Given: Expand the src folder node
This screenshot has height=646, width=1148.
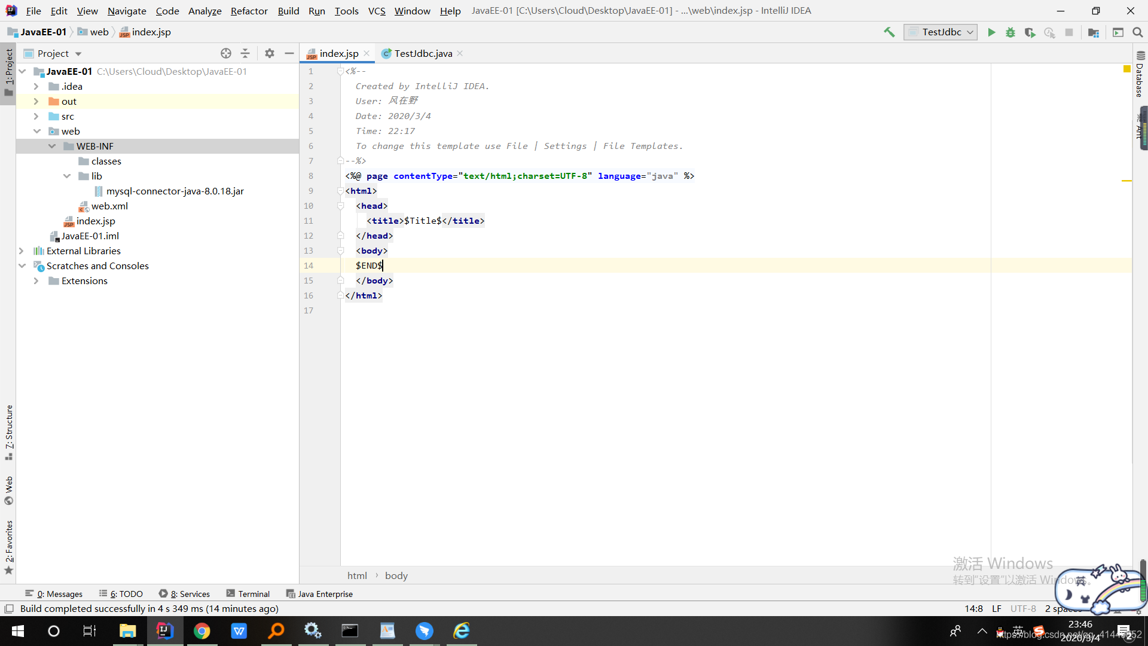Looking at the screenshot, I should pyautogui.click(x=36, y=116).
